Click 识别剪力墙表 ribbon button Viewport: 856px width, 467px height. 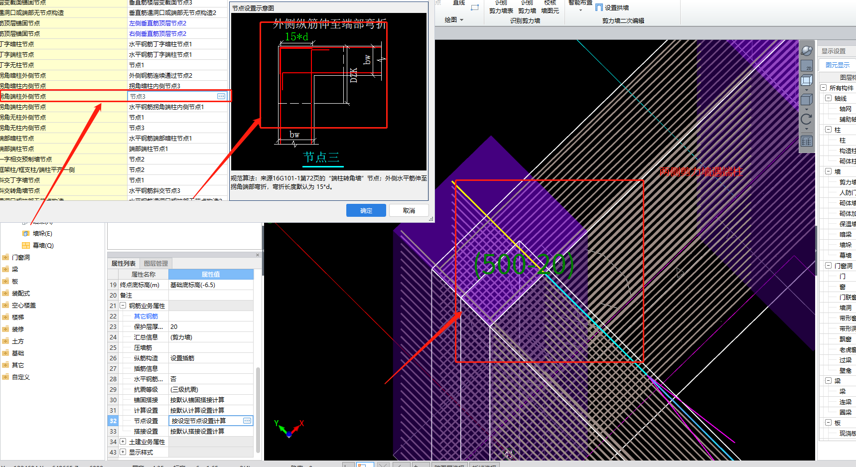coord(501,7)
